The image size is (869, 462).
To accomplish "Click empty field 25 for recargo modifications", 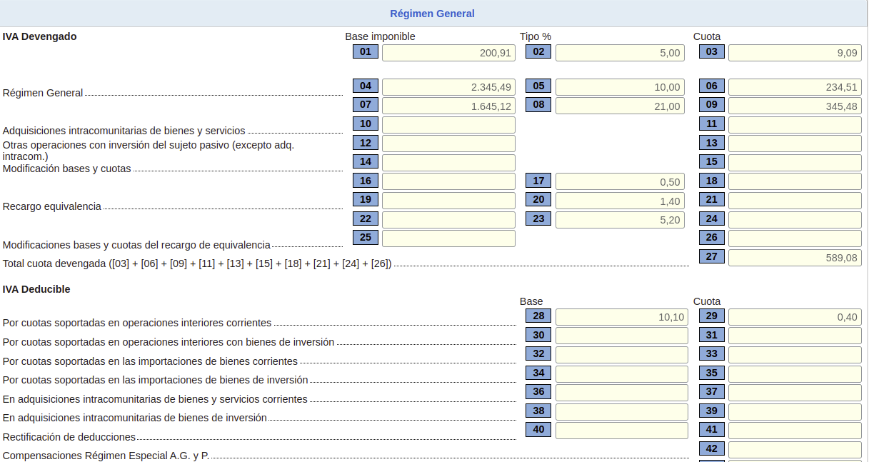I will (x=448, y=238).
